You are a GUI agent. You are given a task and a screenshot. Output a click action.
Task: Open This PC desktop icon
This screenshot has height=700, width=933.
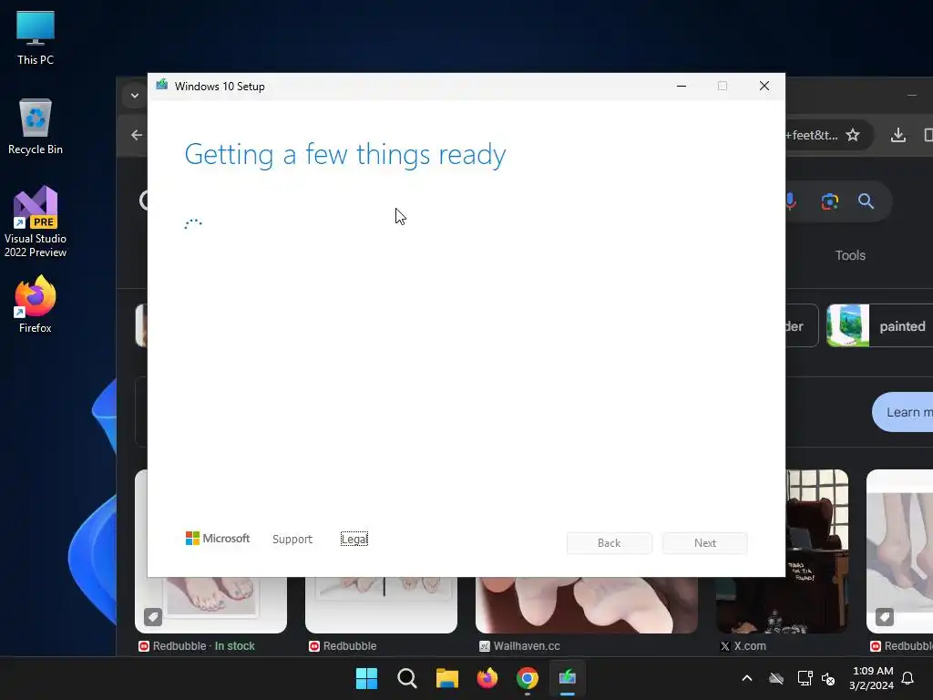[x=36, y=38]
